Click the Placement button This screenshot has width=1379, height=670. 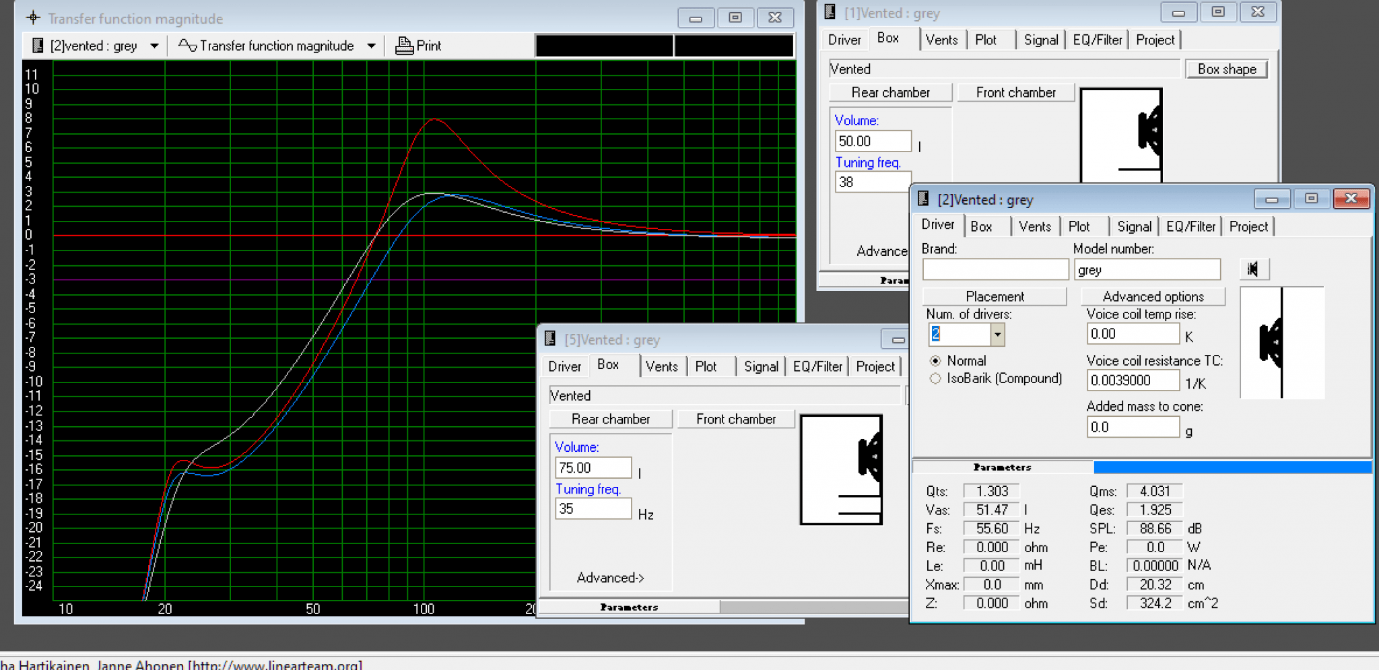click(x=995, y=297)
